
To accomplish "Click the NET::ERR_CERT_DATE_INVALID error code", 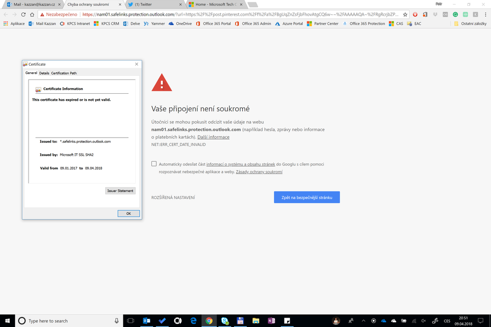I will click(178, 144).
